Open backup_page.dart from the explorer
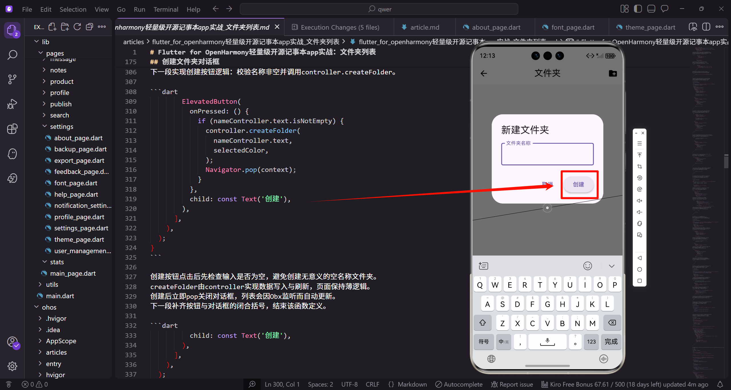Viewport: 731px width, 390px height. 80,149
